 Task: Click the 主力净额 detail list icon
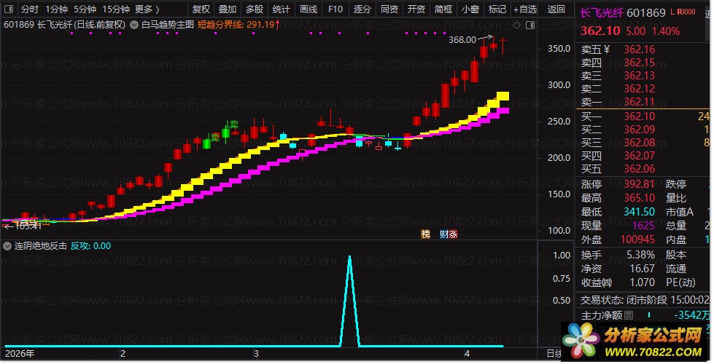coord(629,315)
